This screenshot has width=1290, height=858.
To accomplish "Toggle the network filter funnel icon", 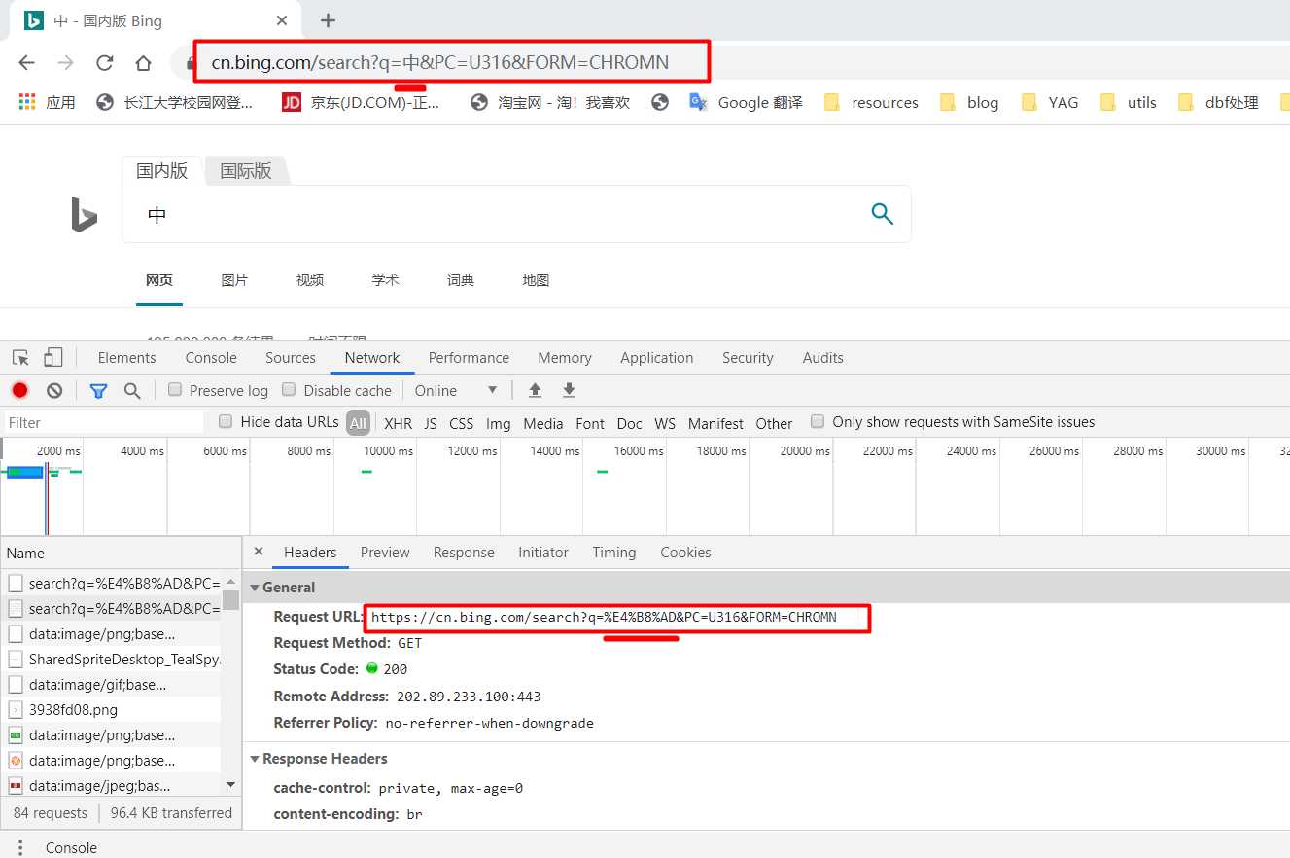I will (x=98, y=390).
